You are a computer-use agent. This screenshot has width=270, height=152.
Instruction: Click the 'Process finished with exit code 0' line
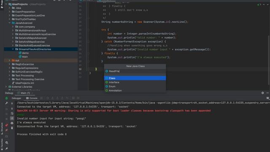42,134
